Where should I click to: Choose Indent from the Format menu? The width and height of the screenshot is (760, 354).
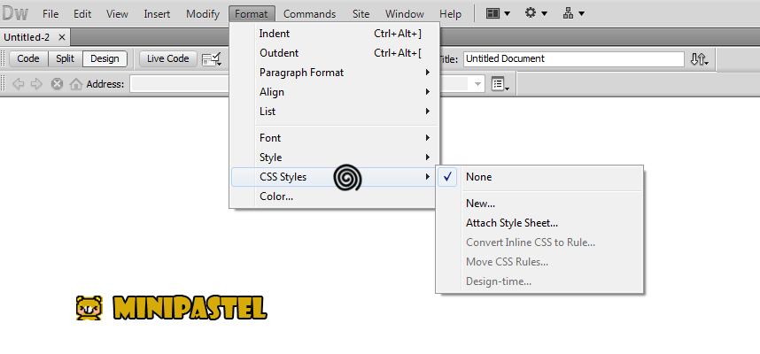tap(335, 34)
